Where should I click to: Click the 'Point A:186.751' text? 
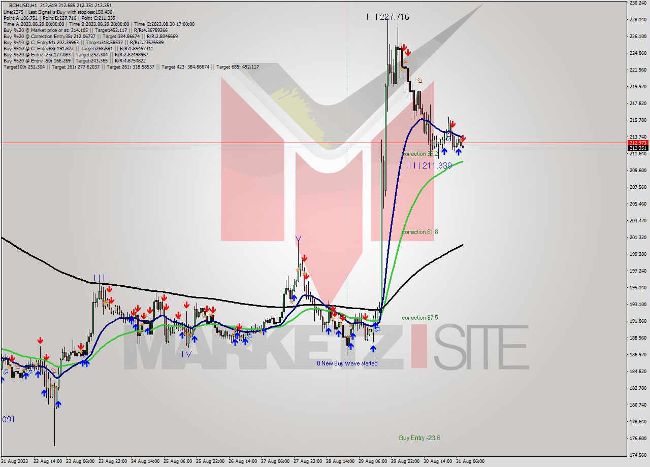coord(20,18)
